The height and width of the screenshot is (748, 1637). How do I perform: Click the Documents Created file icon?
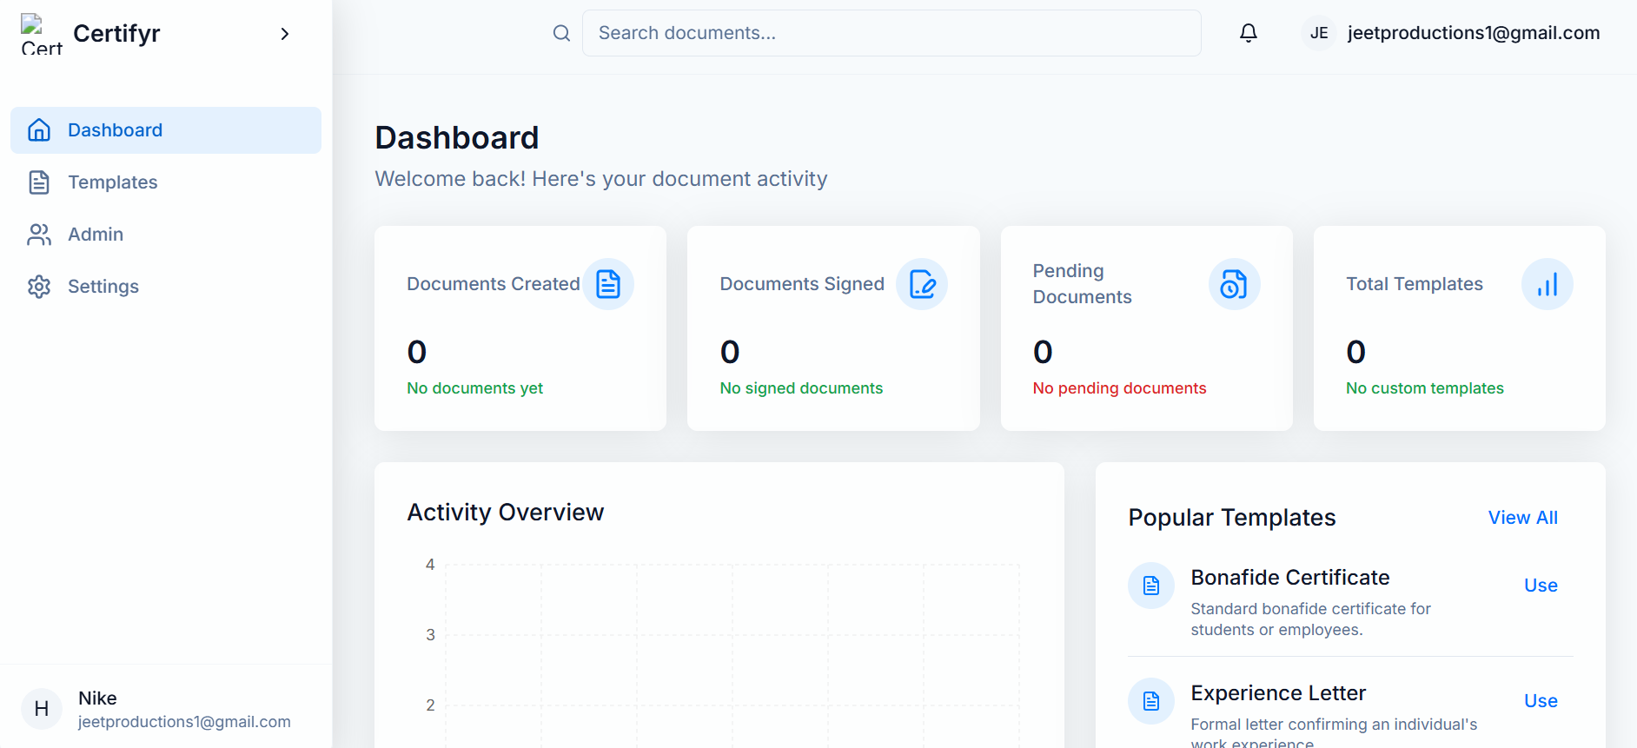[x=608, y=284]
